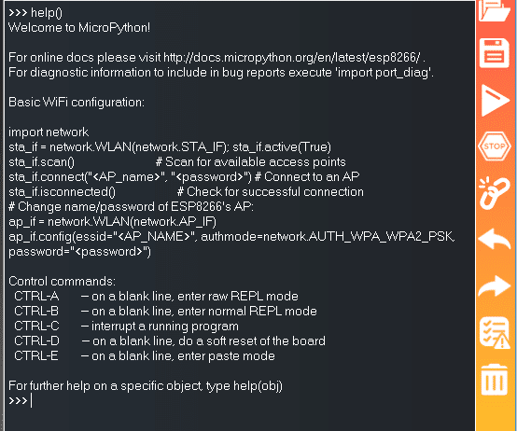Viewport: 517px width, 431px height.
Task: Click the 'Basic WiFi configuration:' heading
Action: (x=77, y=102)
